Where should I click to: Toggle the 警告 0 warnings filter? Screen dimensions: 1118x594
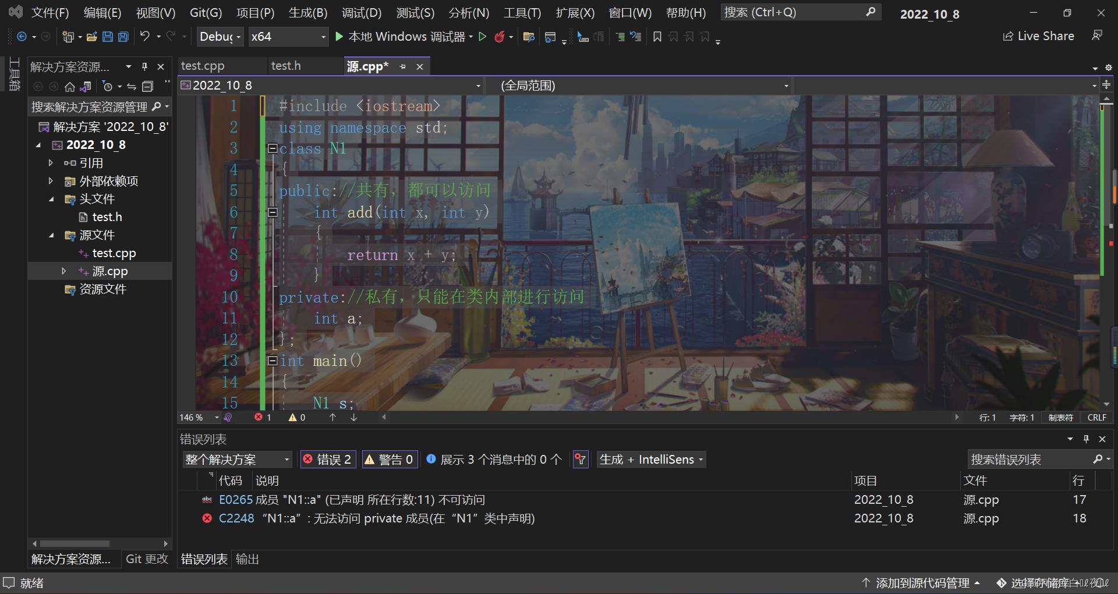tap(389, 460)
